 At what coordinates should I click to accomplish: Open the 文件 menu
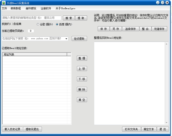pyautogui.click(x=4, y=9)
